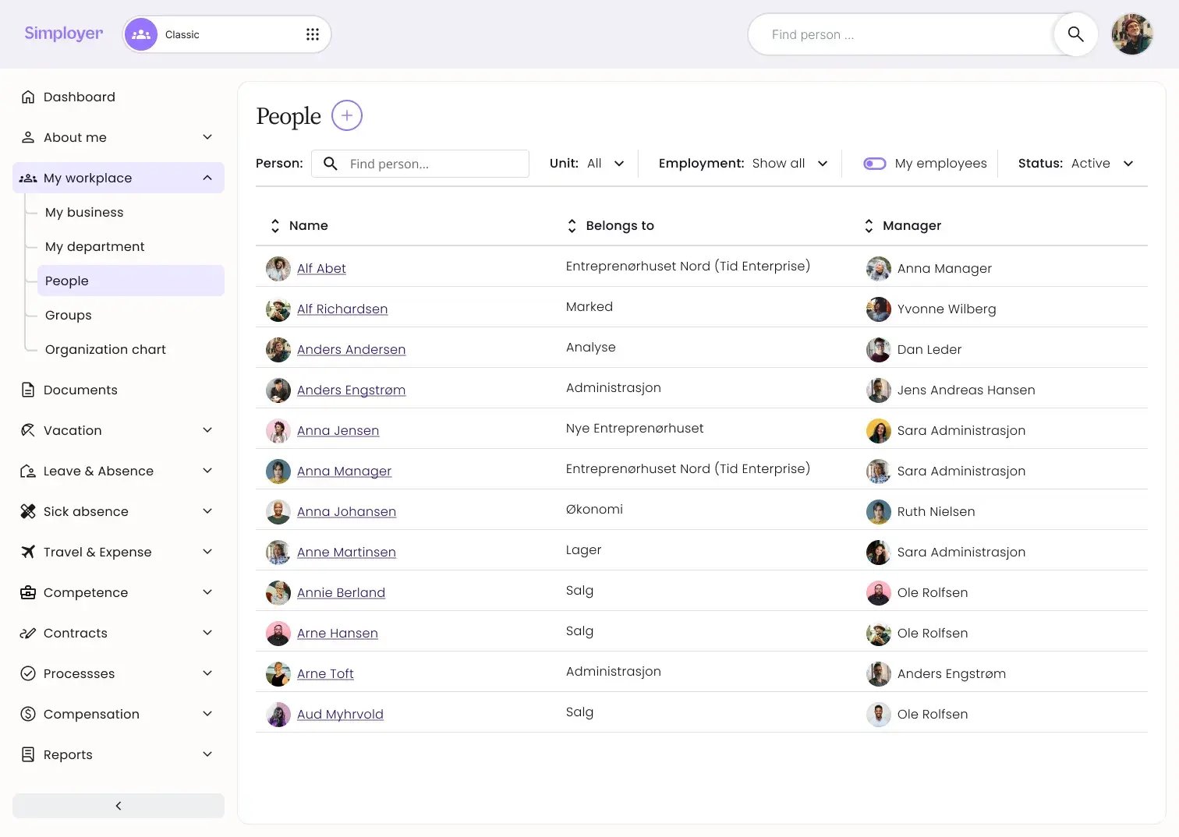Click the Reports document icon
The image size is (1179, 837).
[28, 754]
